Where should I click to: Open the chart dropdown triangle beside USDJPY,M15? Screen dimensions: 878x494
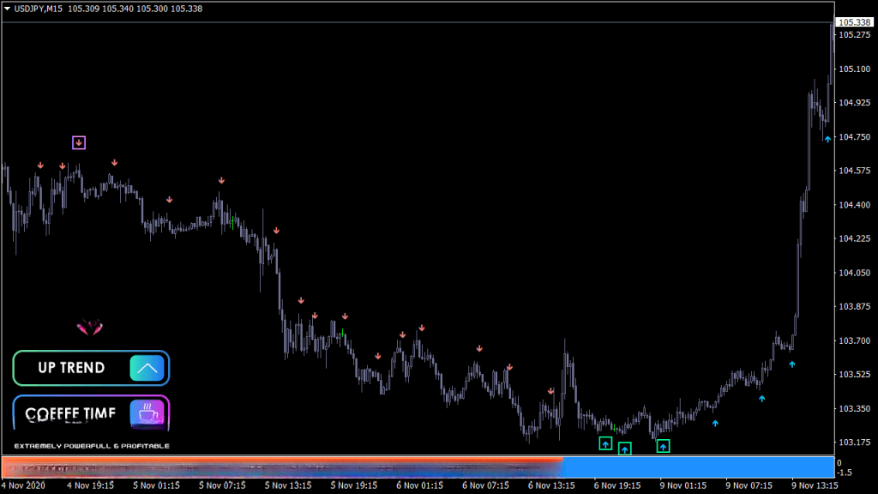[7, 9]
